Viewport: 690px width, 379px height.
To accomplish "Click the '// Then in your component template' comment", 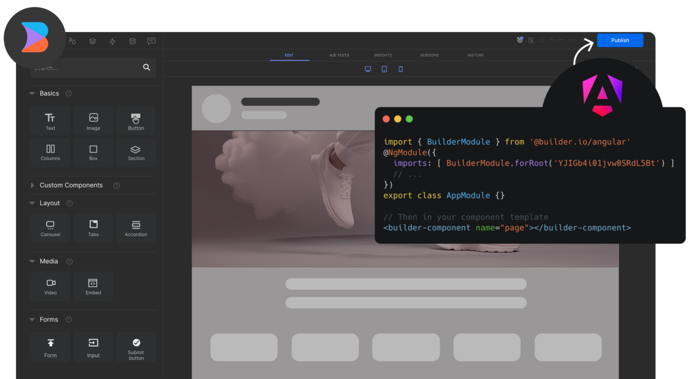I will click(466, 217).
